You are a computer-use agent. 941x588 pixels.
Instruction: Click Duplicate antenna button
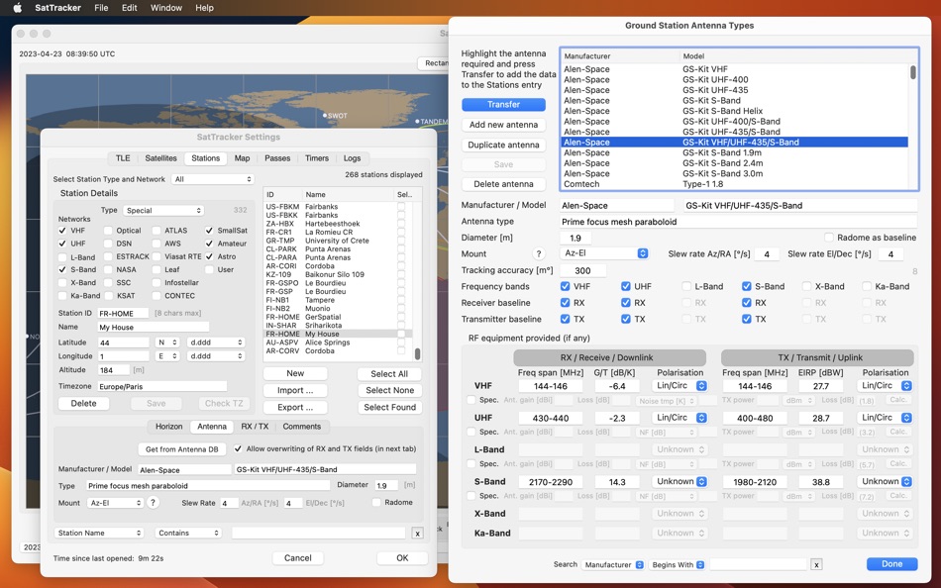click(503, 146)
